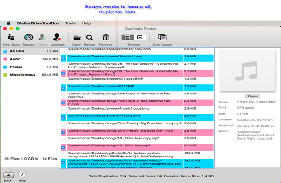Click the MP3 audio kind value

(x=245, y=108)
